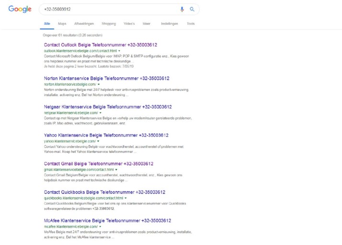This screenshot has width=342, height=245.
Task: Open the Tools option
Action: 191,24
